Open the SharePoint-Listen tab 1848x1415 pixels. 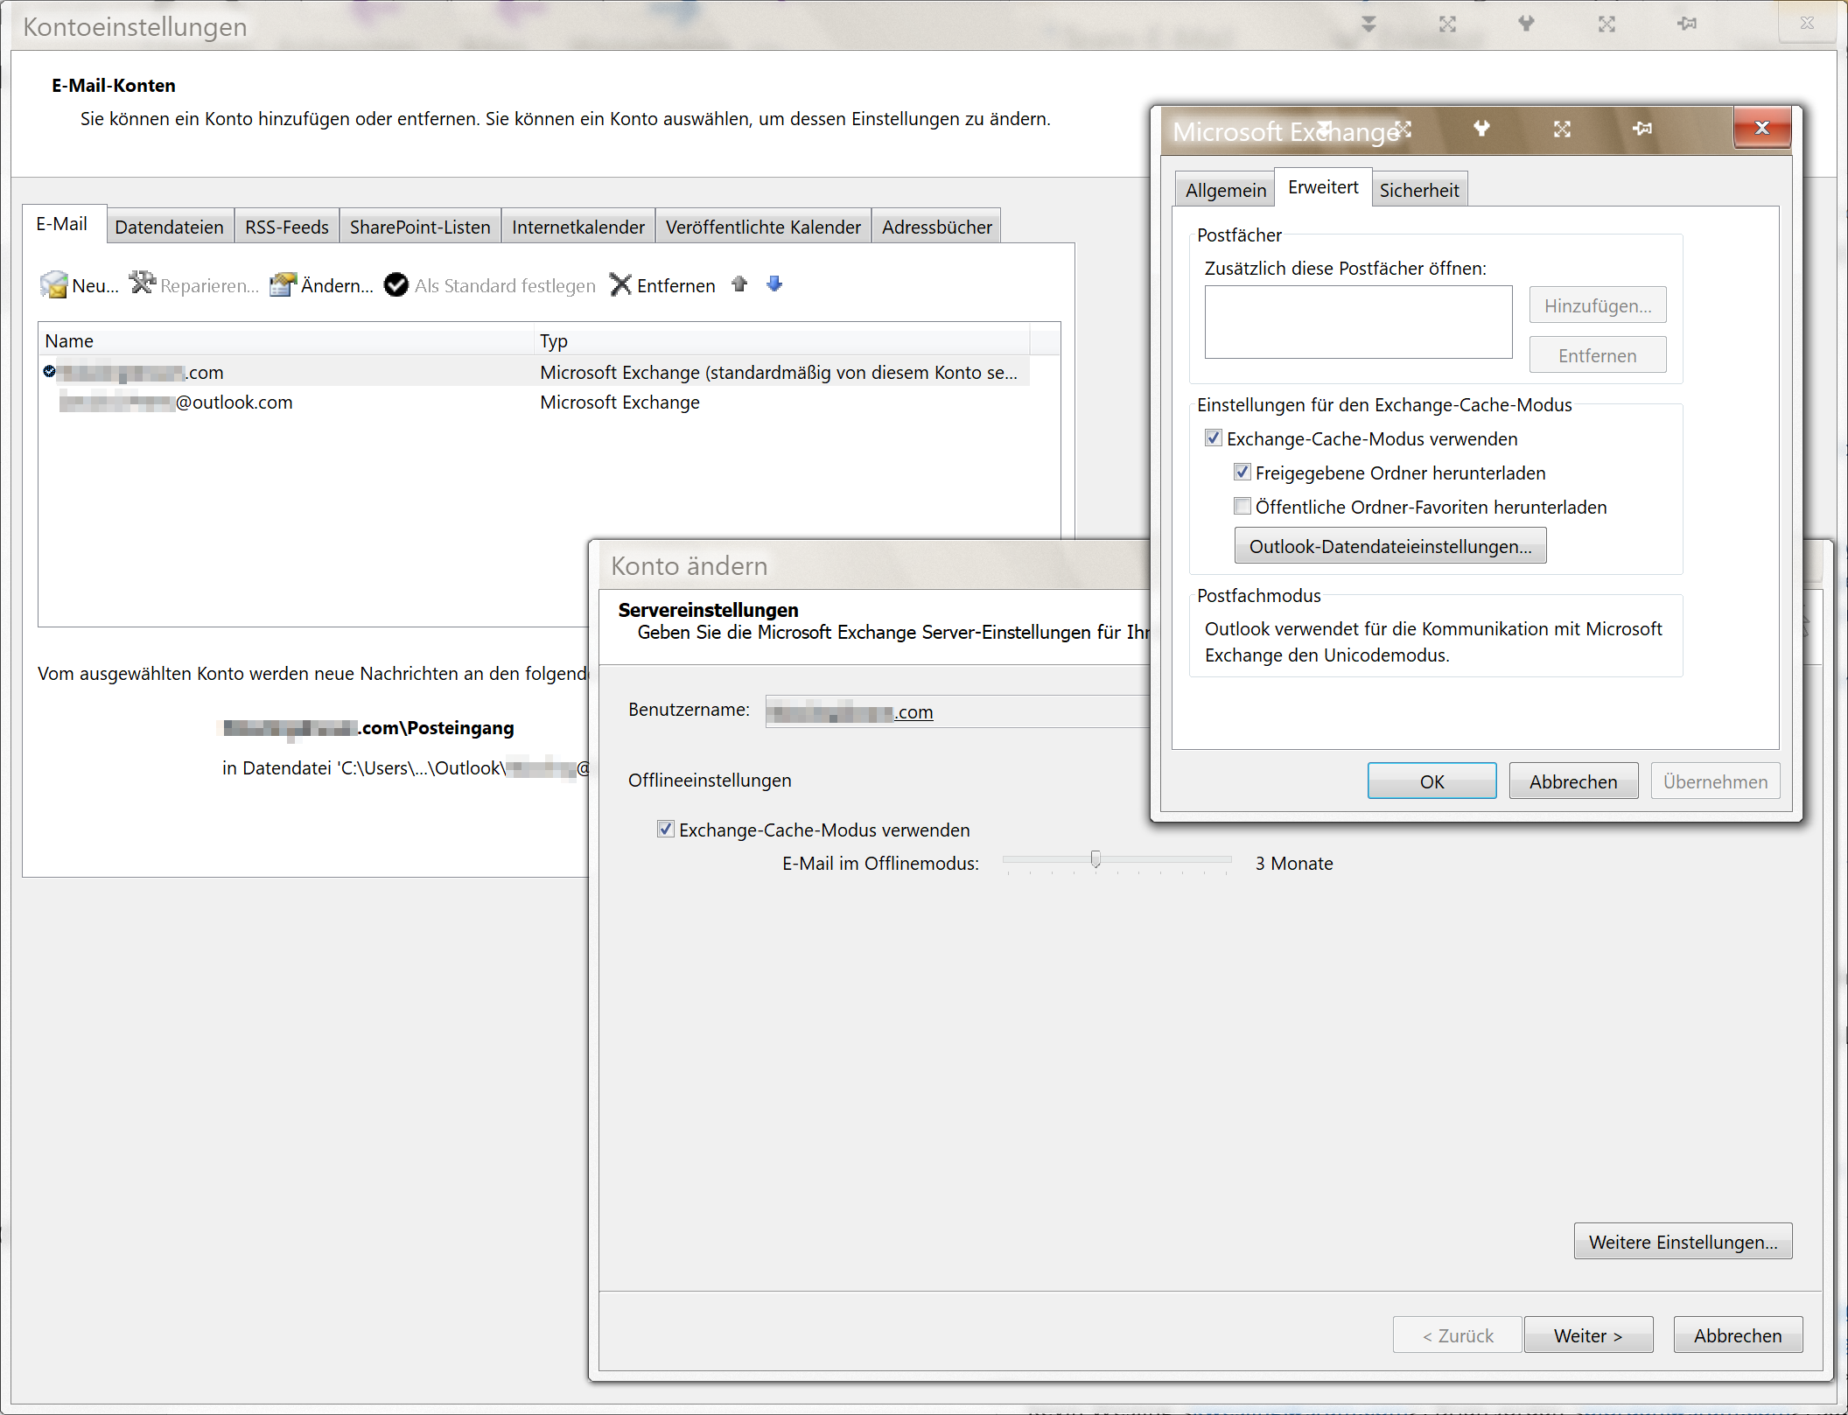(420, 228)
